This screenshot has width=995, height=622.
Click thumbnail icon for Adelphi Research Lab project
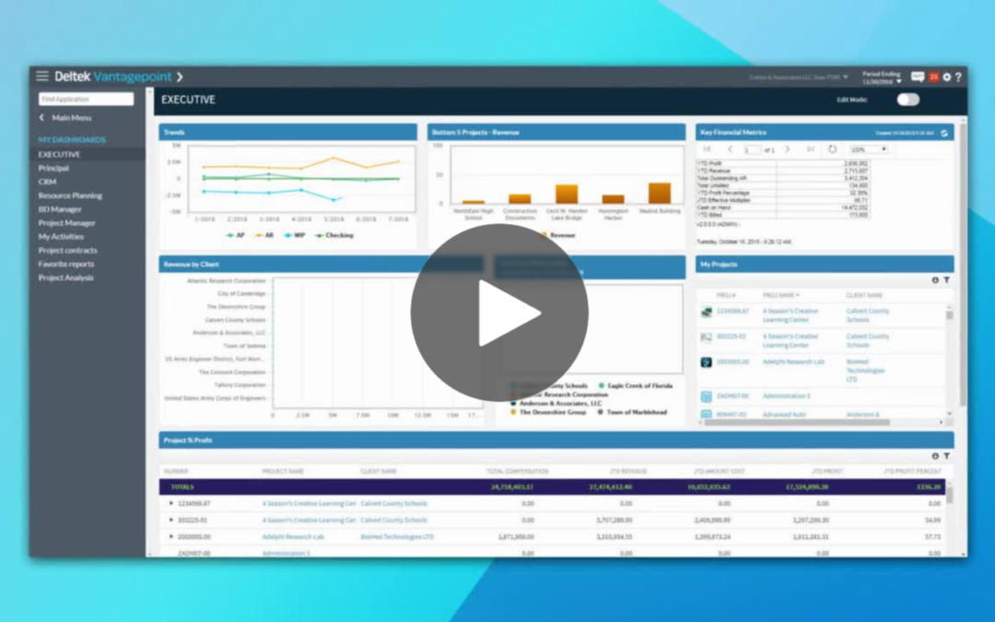pos(707,362)
